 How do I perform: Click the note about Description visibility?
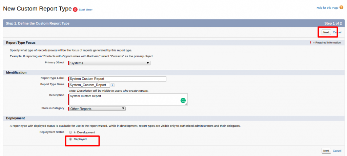click(109, 91)
